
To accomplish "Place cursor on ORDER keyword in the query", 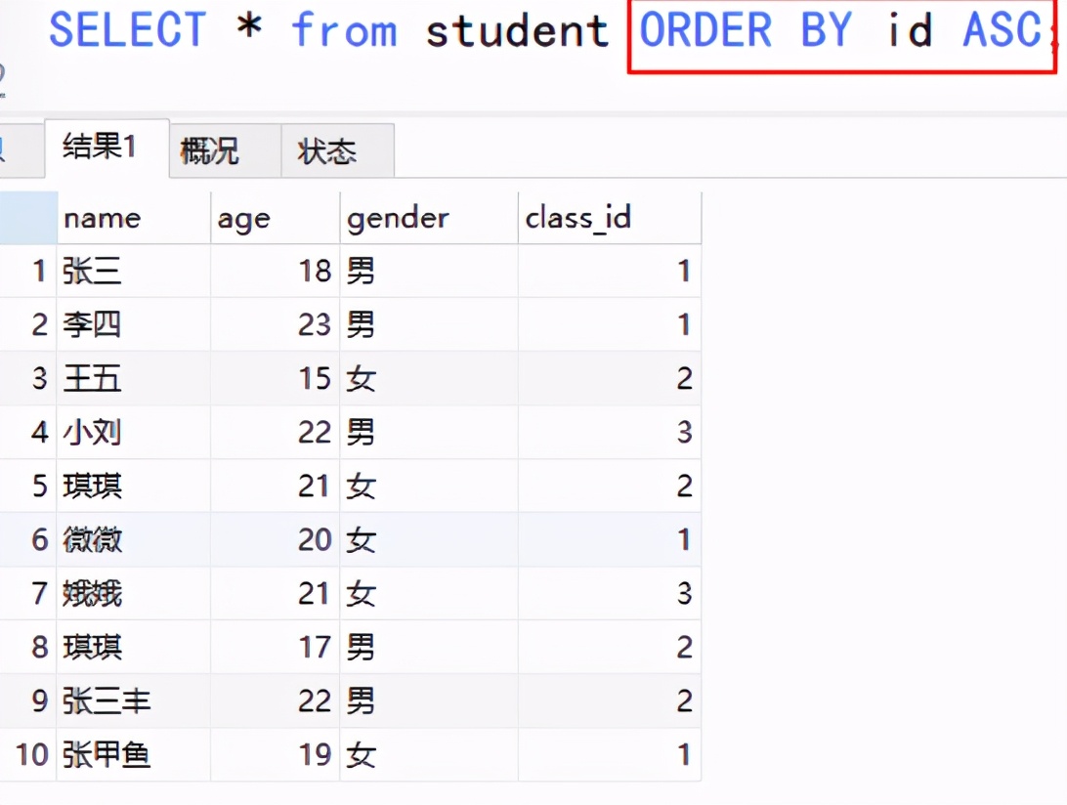I will pos(705,30).
